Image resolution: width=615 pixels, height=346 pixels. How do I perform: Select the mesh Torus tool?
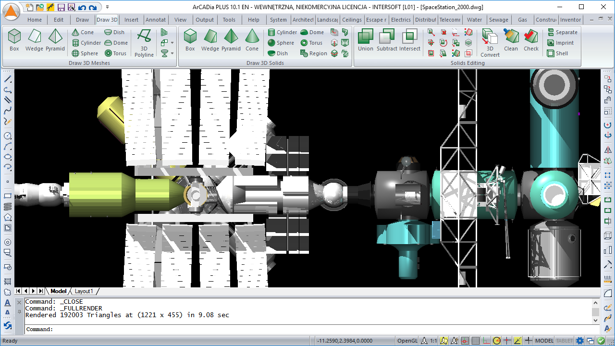pos(116,53)
